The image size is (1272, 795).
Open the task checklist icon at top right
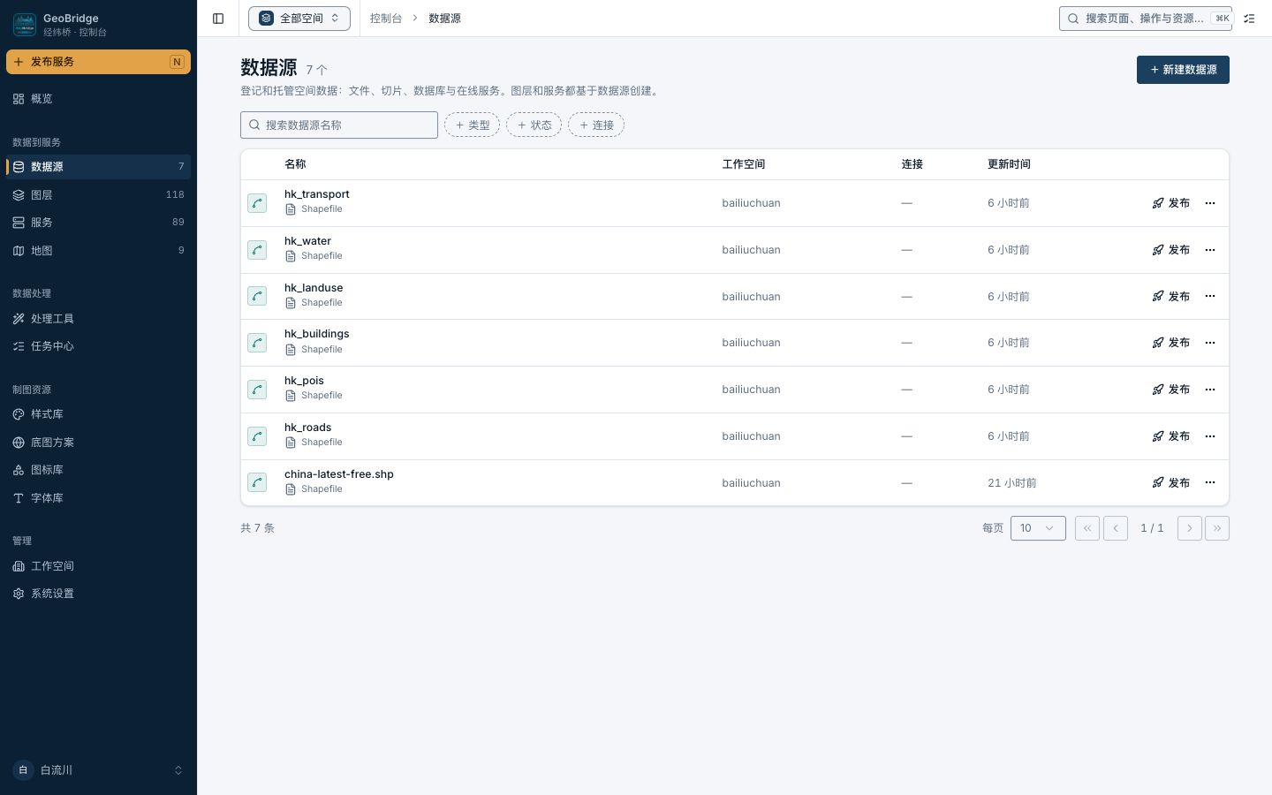pos(1249,19)
